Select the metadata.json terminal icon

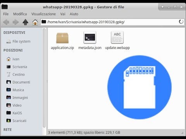[90, 37]
